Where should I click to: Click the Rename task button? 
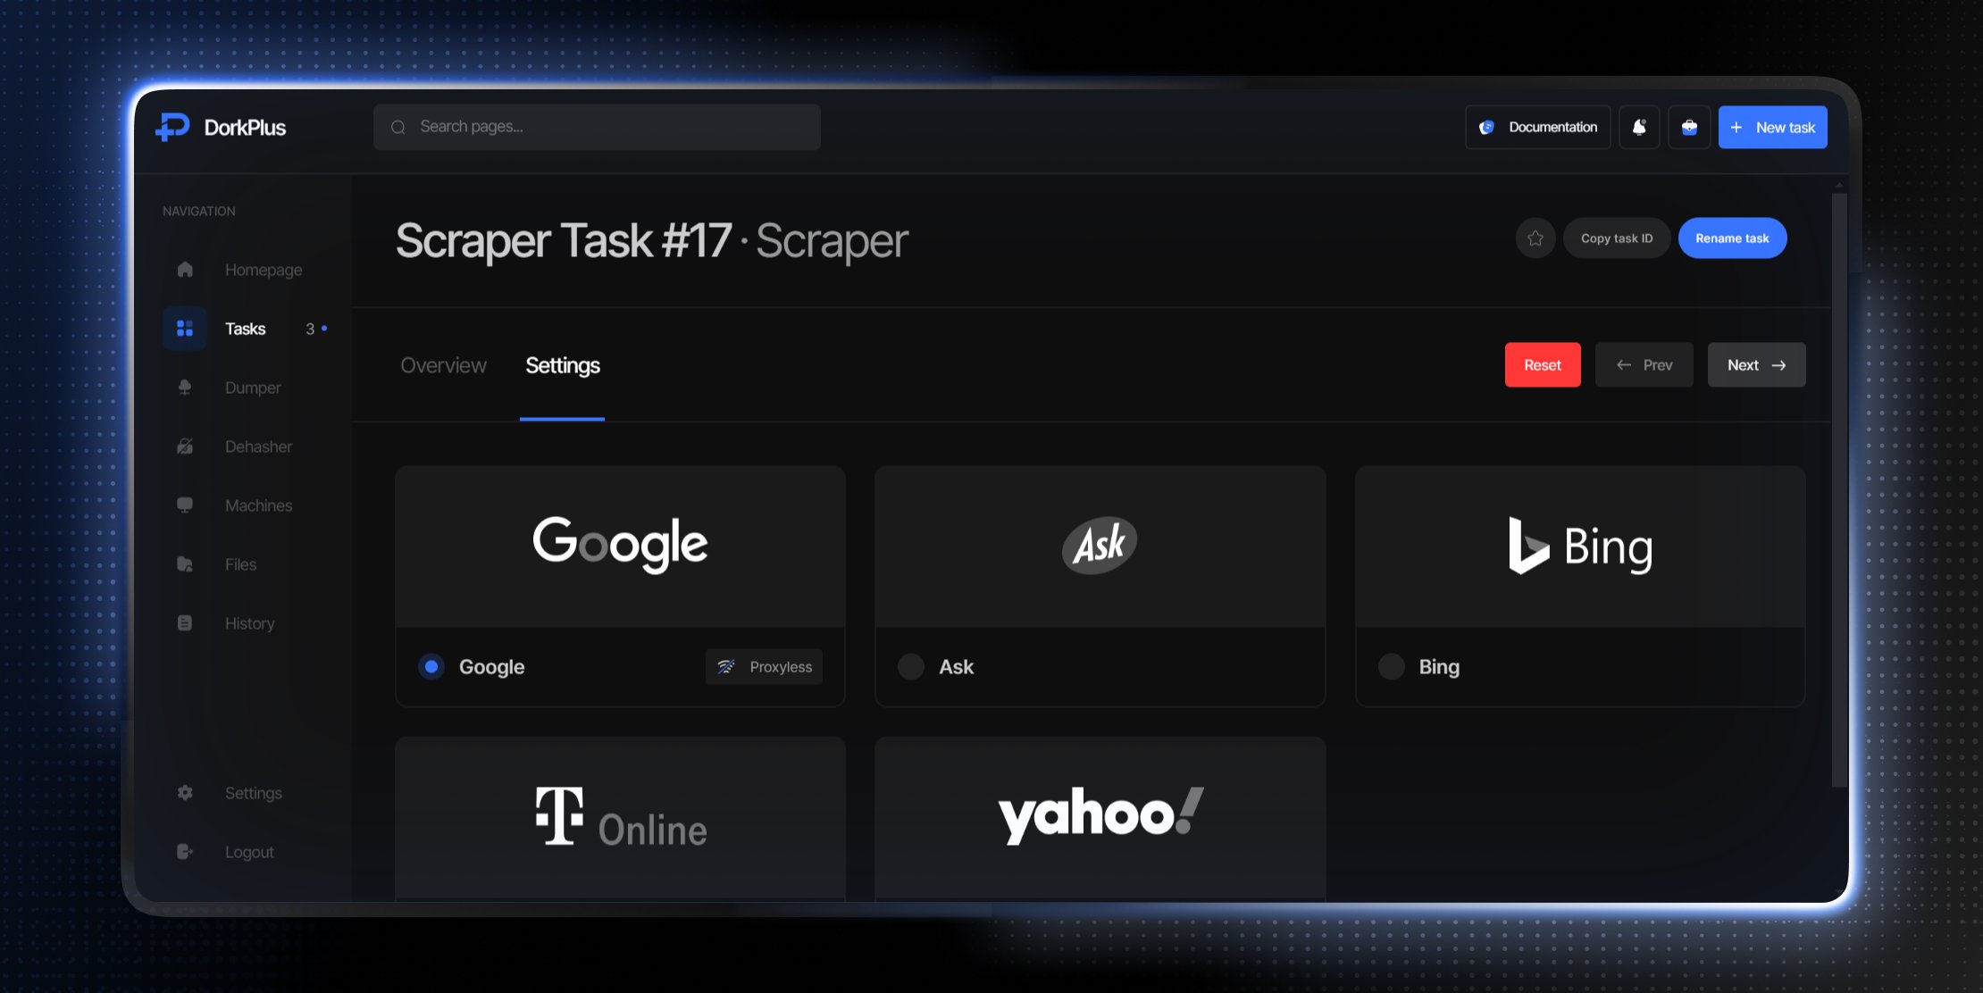(x=1731, y=237)
